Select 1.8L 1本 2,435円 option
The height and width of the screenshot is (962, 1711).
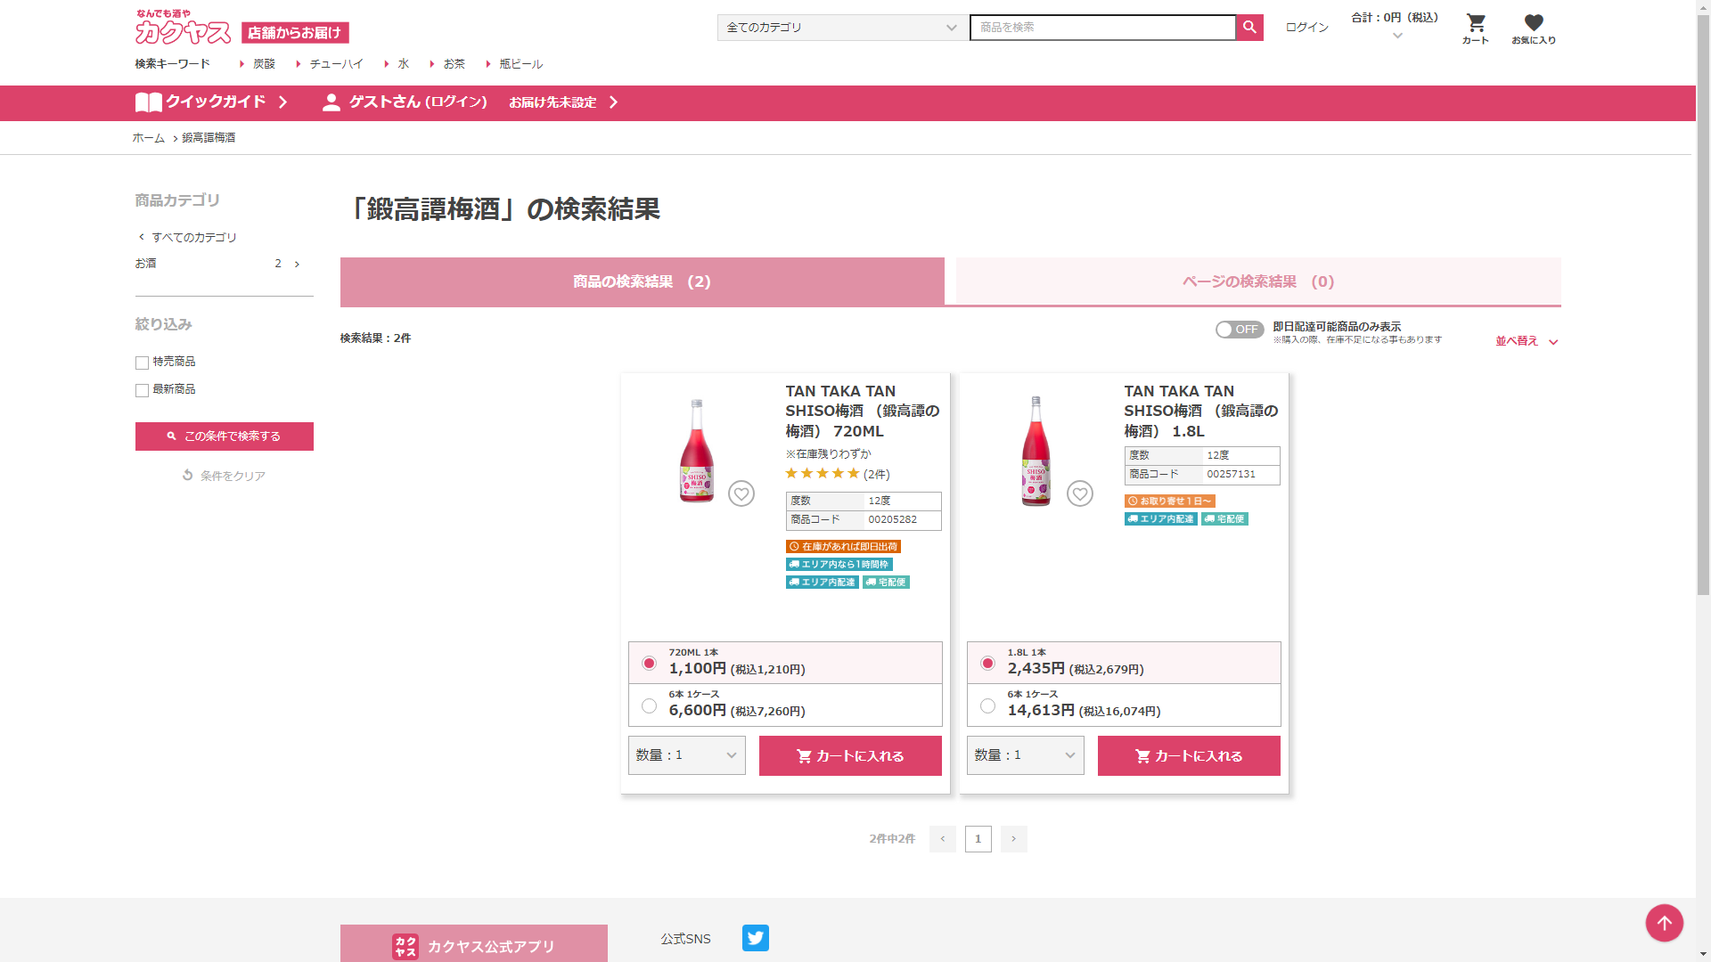1124,663
